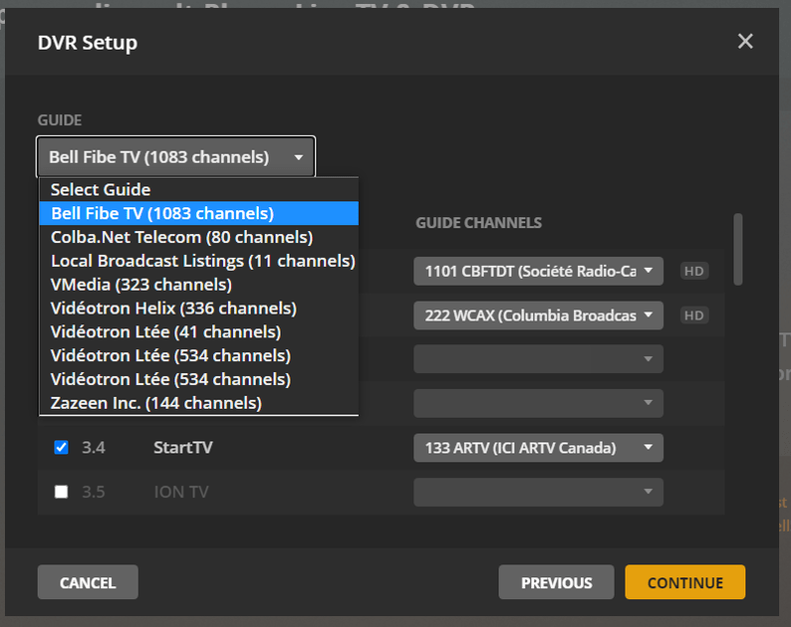Image resolution: width=791 pixels, height=627 pixels.
Task: Choose the 'Select Guide' placeholder option
Action: click(x=199, y=189)
